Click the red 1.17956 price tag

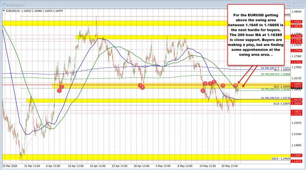297,36
